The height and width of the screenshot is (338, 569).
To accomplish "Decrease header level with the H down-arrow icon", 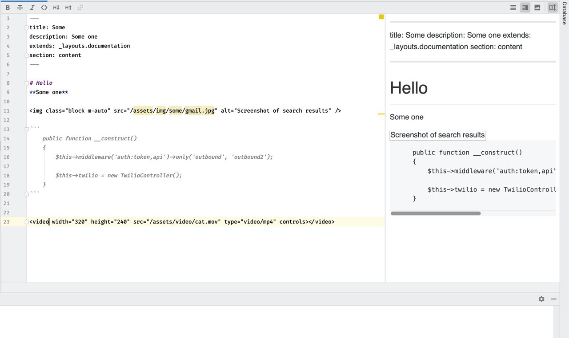I will pyautogui.click(x=56, y=8).
